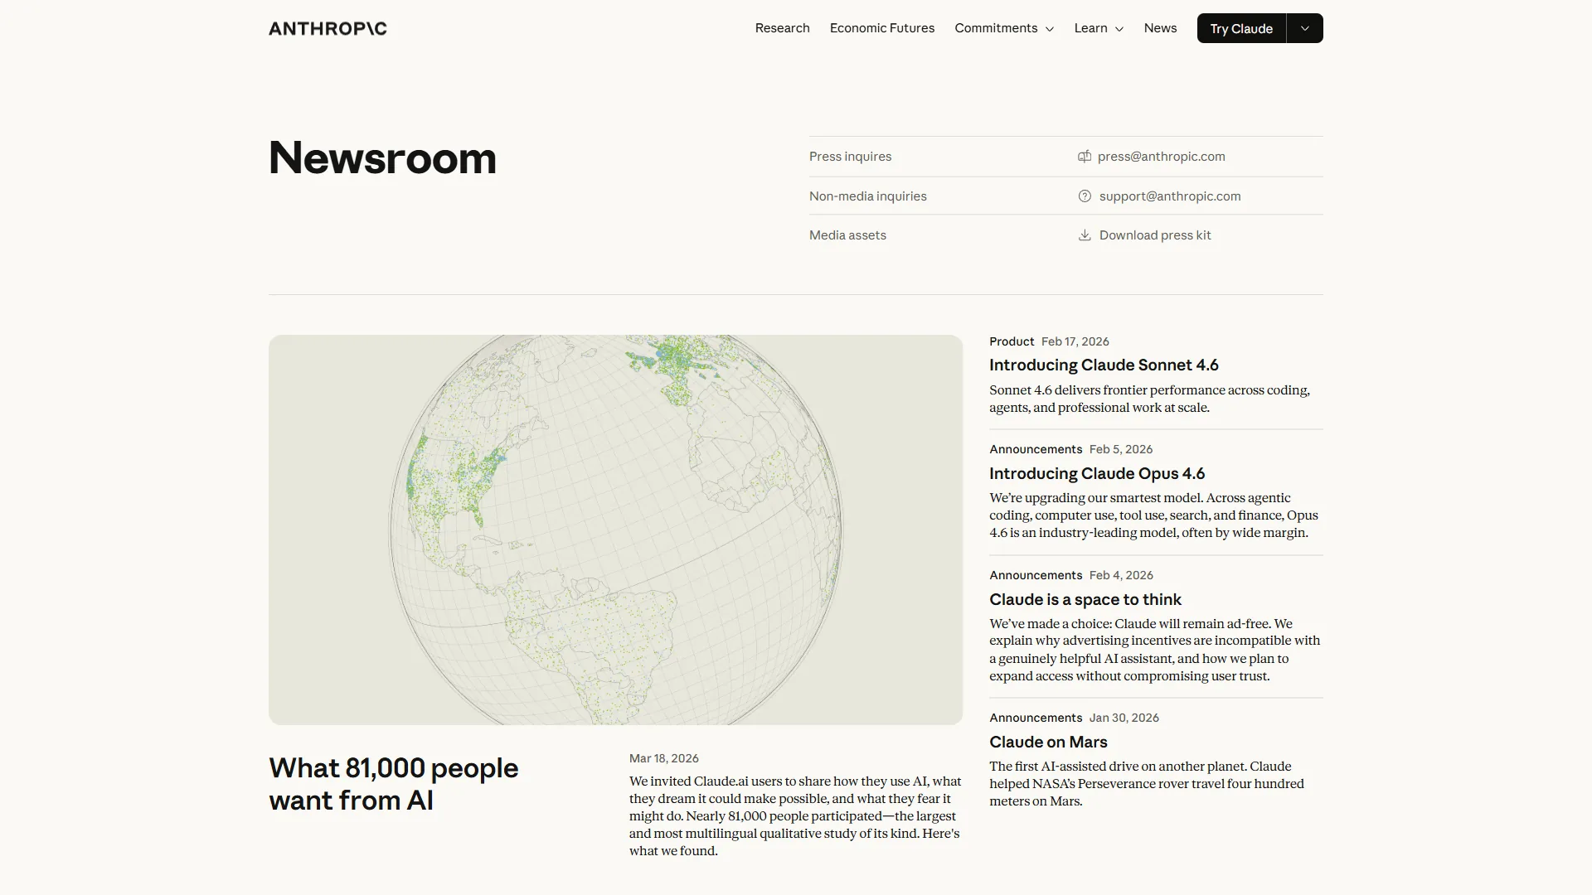Open Introducing Claude Opus 4.6 article

tap(1097, 474)
